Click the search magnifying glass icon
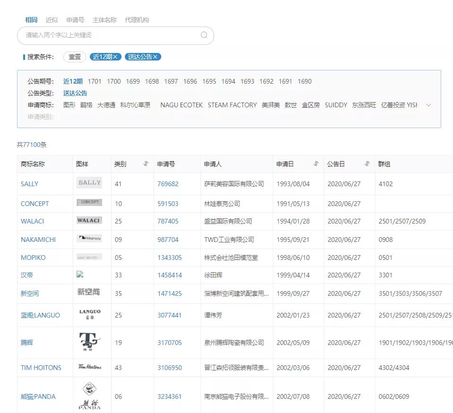The height and width of the screenshot is (413, 453). (204, 35)
